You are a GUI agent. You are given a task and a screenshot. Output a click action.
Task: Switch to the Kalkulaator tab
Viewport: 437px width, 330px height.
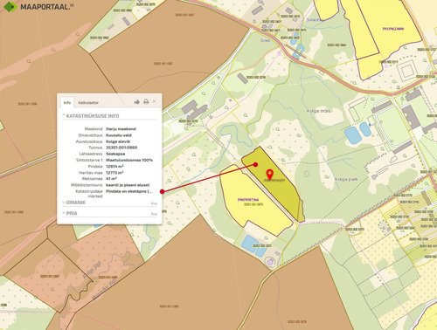click(x=88, y=103)
